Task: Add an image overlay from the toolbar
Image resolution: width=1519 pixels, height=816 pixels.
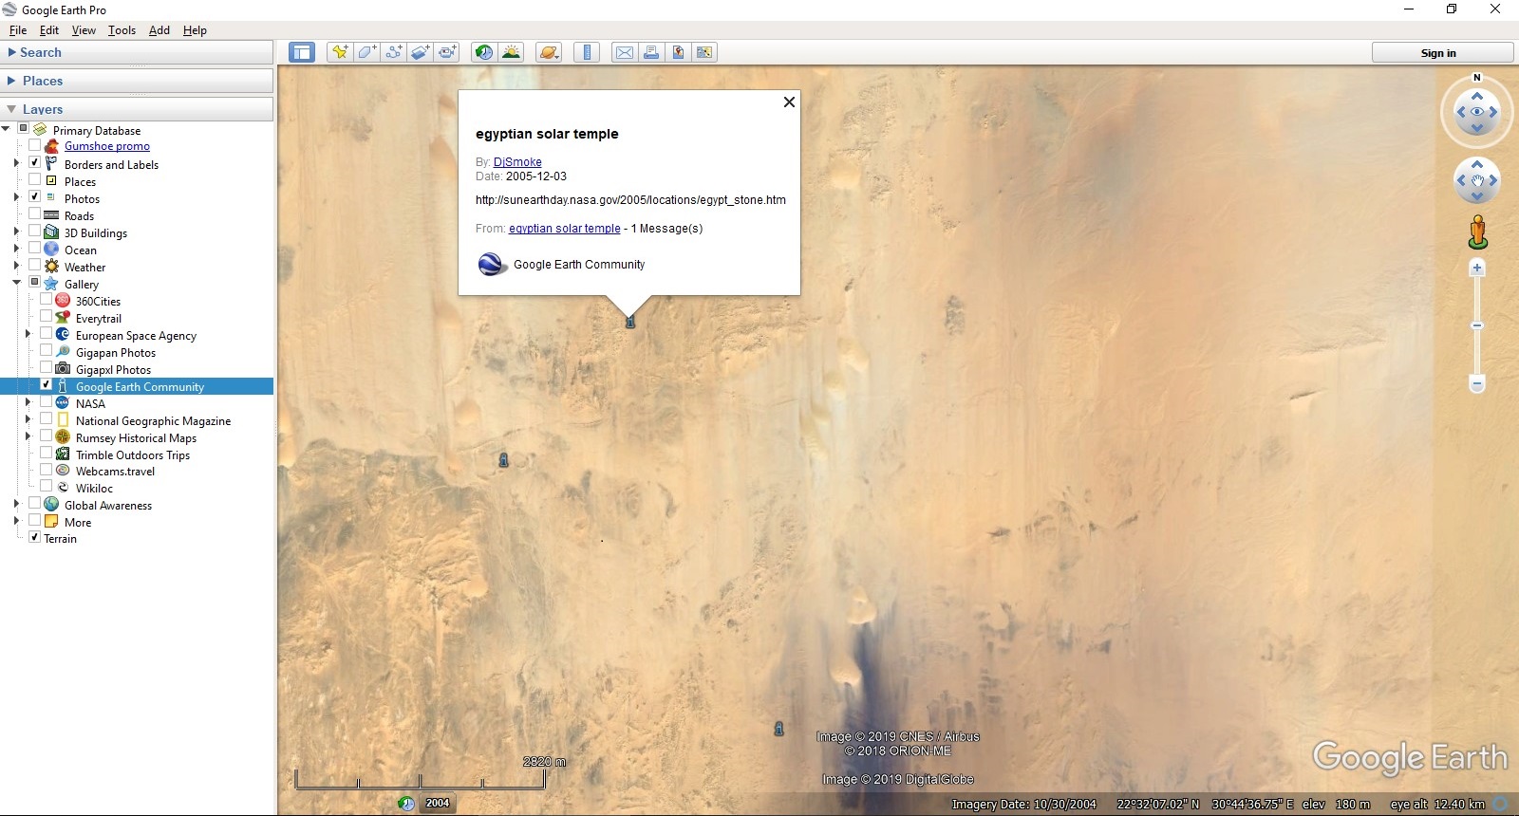Action: [420, 52]
